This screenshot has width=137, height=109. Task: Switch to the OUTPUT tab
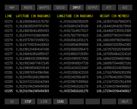[93, 8]
